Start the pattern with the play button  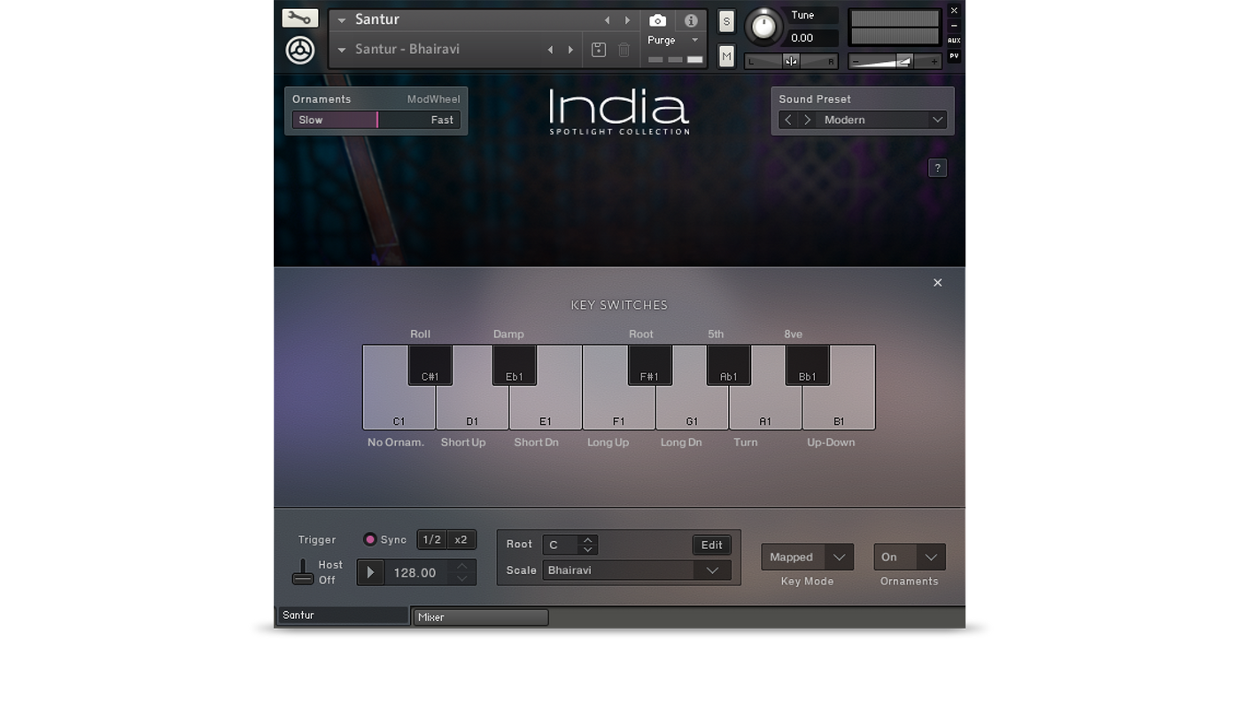[370, 572]
